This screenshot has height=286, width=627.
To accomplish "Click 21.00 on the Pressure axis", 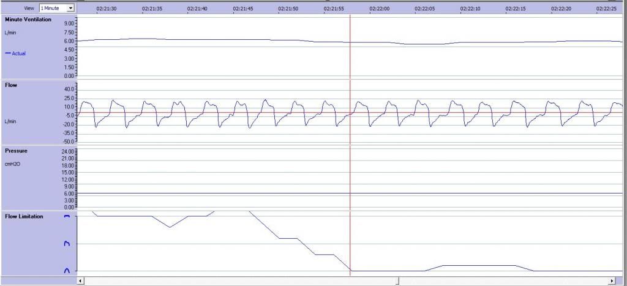I will (68, 159).
